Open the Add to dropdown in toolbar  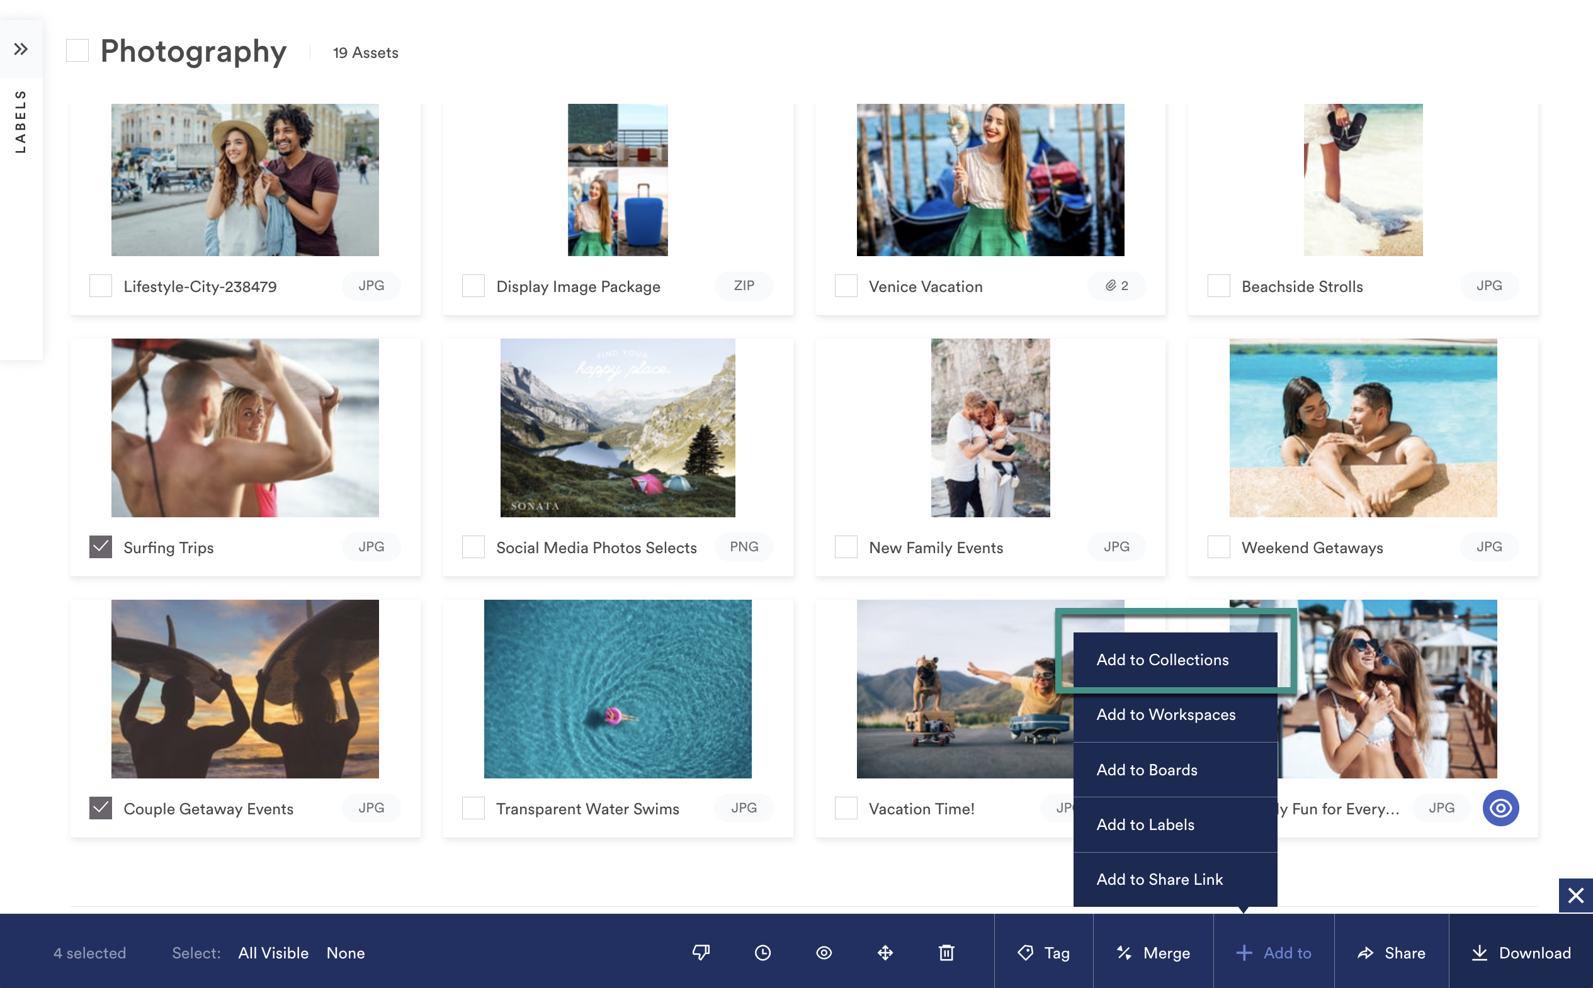[1274, 953]
